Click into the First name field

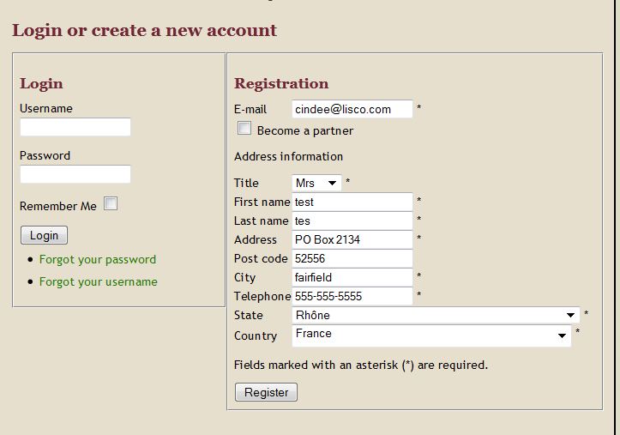[x=352, y=202]
